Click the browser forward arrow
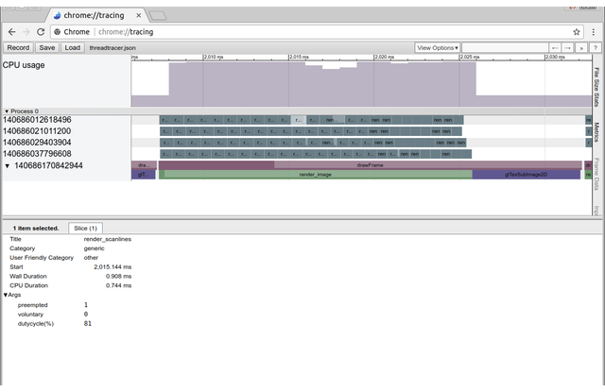 pyautogui.click(x=26, y=32)
